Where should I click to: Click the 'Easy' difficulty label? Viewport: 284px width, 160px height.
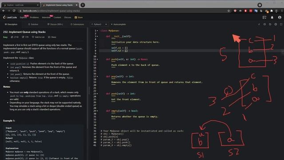(x=5, y=37)
